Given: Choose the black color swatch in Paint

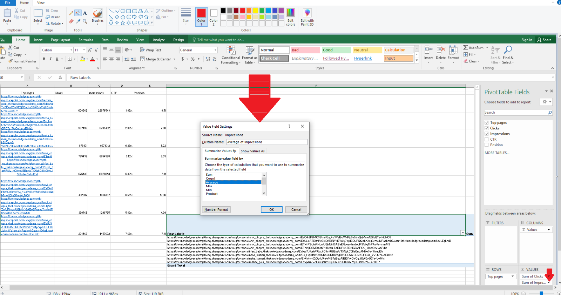Looking at the screenshot, I should click(x=223, y=11).
